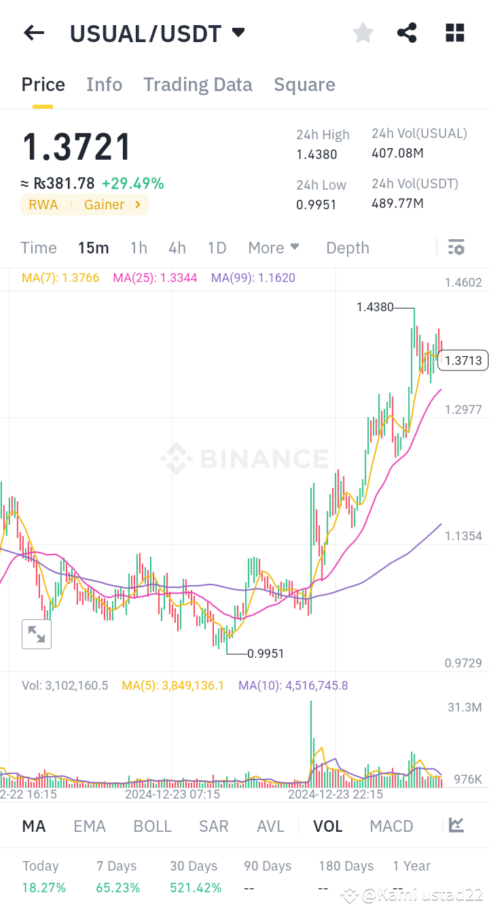Open the USUAL/USDT pair selector dropdown
The height and width of the screenshot is (910, 489).
pyautogui.click(x=158, y=33)
